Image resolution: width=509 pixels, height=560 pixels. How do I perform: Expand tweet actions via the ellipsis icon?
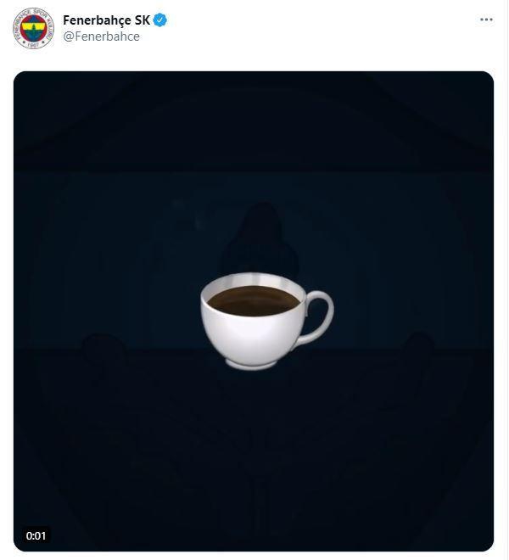pyautogui.click(x=486, y=20)
